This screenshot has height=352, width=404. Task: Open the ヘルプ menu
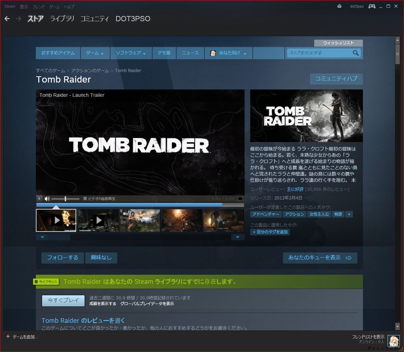(69, 7)
